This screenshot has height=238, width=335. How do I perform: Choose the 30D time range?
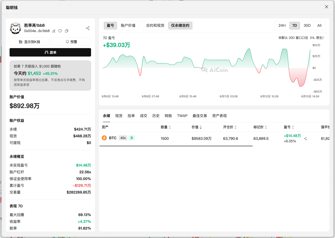pyautogui.click(x=307, y=25)
